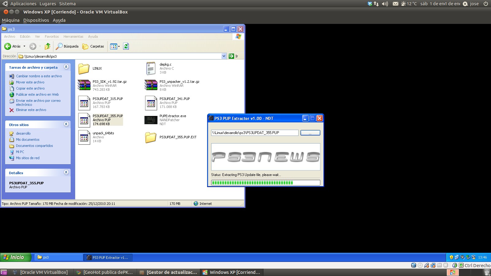Select the PS3_SDK_v1.92.tar.gz archive icon

[84, 85]
